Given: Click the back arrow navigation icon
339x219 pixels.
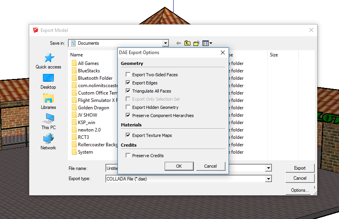Looking at the screenshot, I should click(x=179, y=43).
